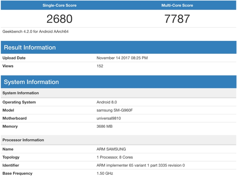Select the Android 8.0 value
Screen dimensions: 237x178
coord(107,102)
